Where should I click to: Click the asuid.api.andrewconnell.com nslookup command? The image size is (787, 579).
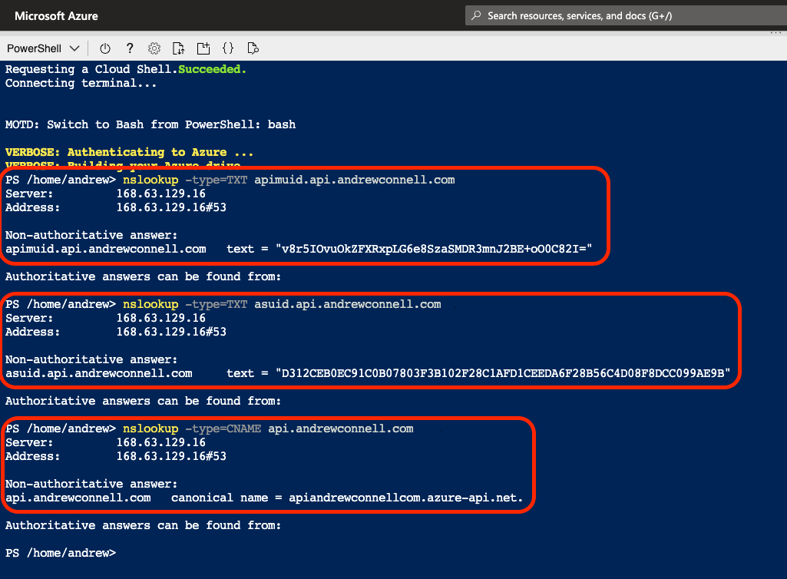(x=282, y=304)
